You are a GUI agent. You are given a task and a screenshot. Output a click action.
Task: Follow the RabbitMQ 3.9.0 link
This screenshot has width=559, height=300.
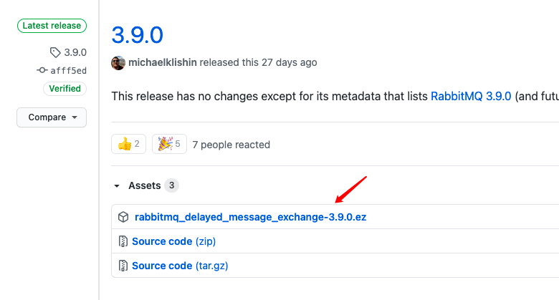click(471, 96)
